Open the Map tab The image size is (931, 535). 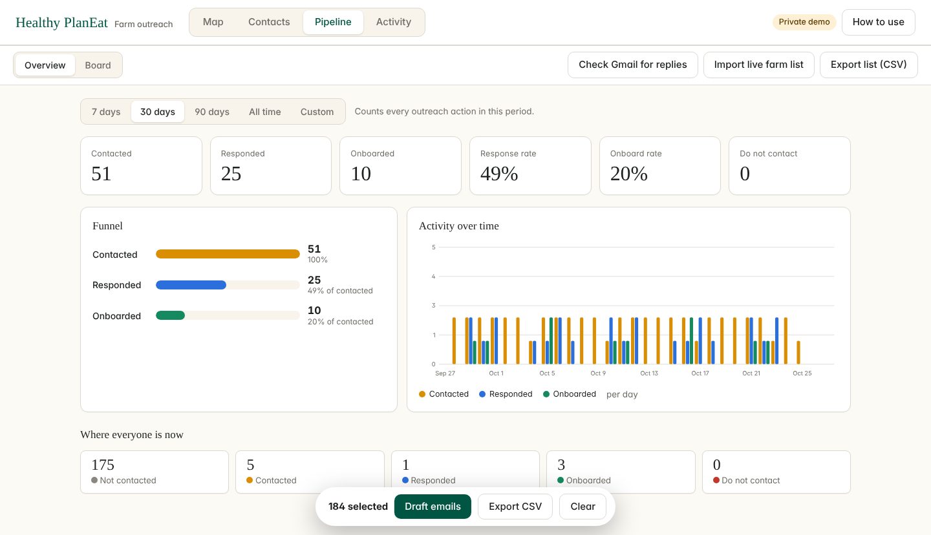(213, 22)
